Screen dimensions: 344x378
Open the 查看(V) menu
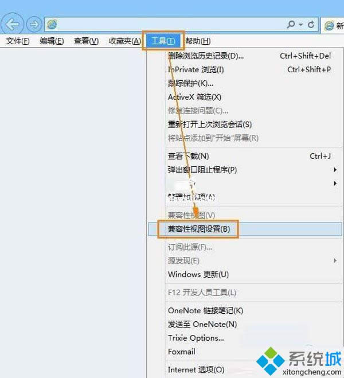[86, 41]
